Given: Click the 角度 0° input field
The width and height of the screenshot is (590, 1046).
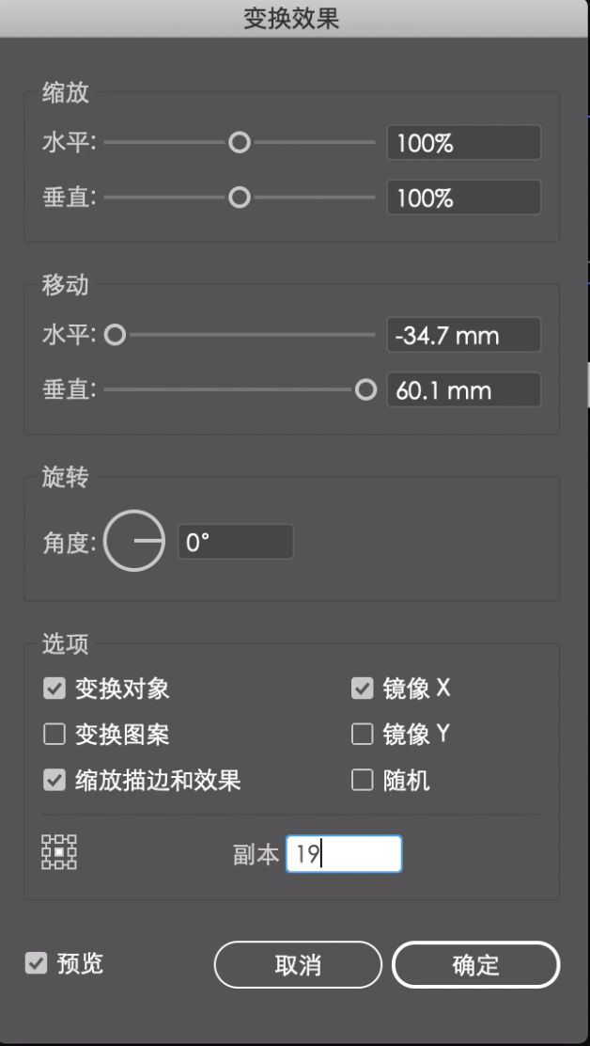Looking at the screenshot, I should [236, 542].
